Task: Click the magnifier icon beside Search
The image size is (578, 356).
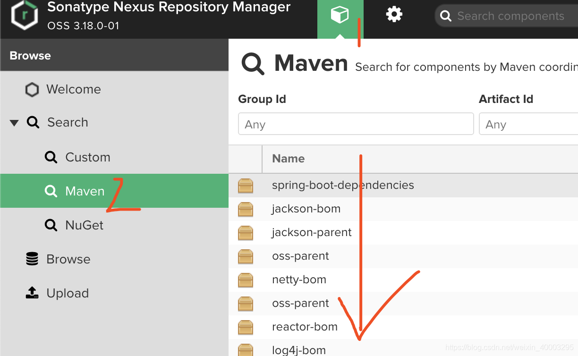Action: (33, 123)
